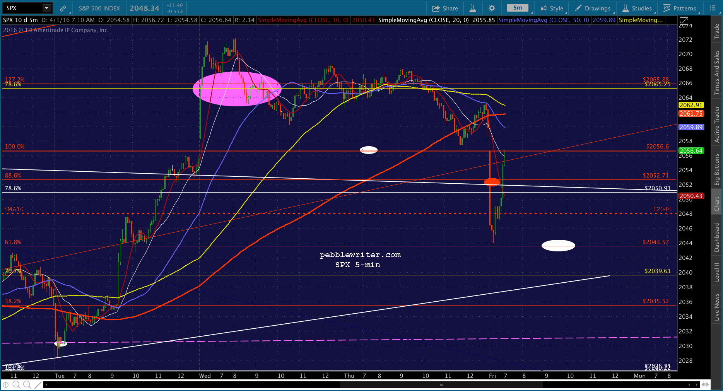Click the log-scale curve icon above price axis
Viewport: 723px width, 391px height.
(684, 20)
